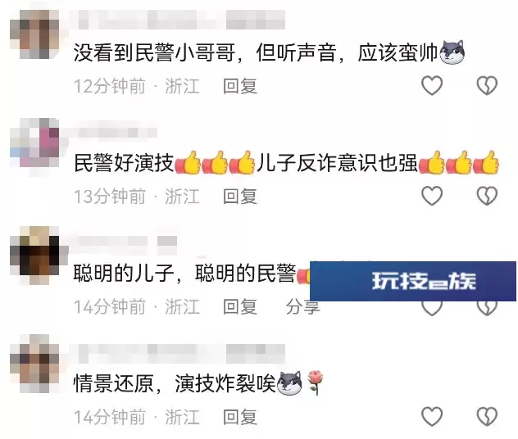Open the first commenter's blurred username
The height and width of the screenshot is (439, 518).
tap(182, 20)
